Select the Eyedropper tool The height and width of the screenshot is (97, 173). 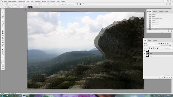tap(3, 24)
